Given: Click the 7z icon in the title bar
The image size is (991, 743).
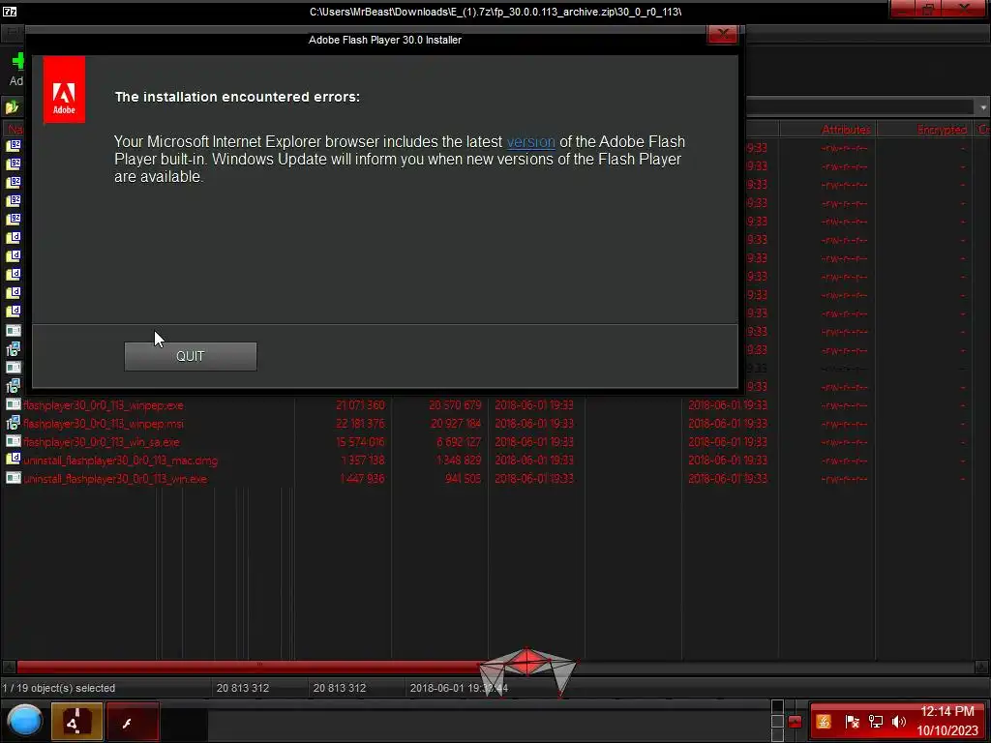Looking at the screenshot, I should point(10,11).
